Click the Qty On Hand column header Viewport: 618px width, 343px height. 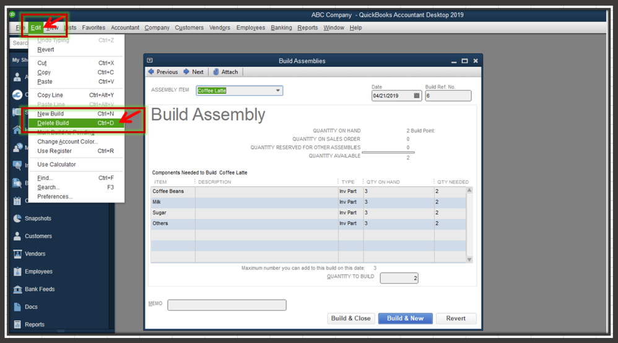[383, 182]
